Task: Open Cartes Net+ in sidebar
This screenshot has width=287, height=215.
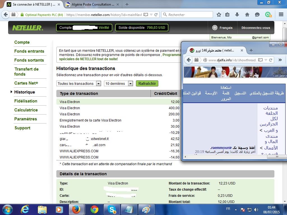Action: [26, 83]
